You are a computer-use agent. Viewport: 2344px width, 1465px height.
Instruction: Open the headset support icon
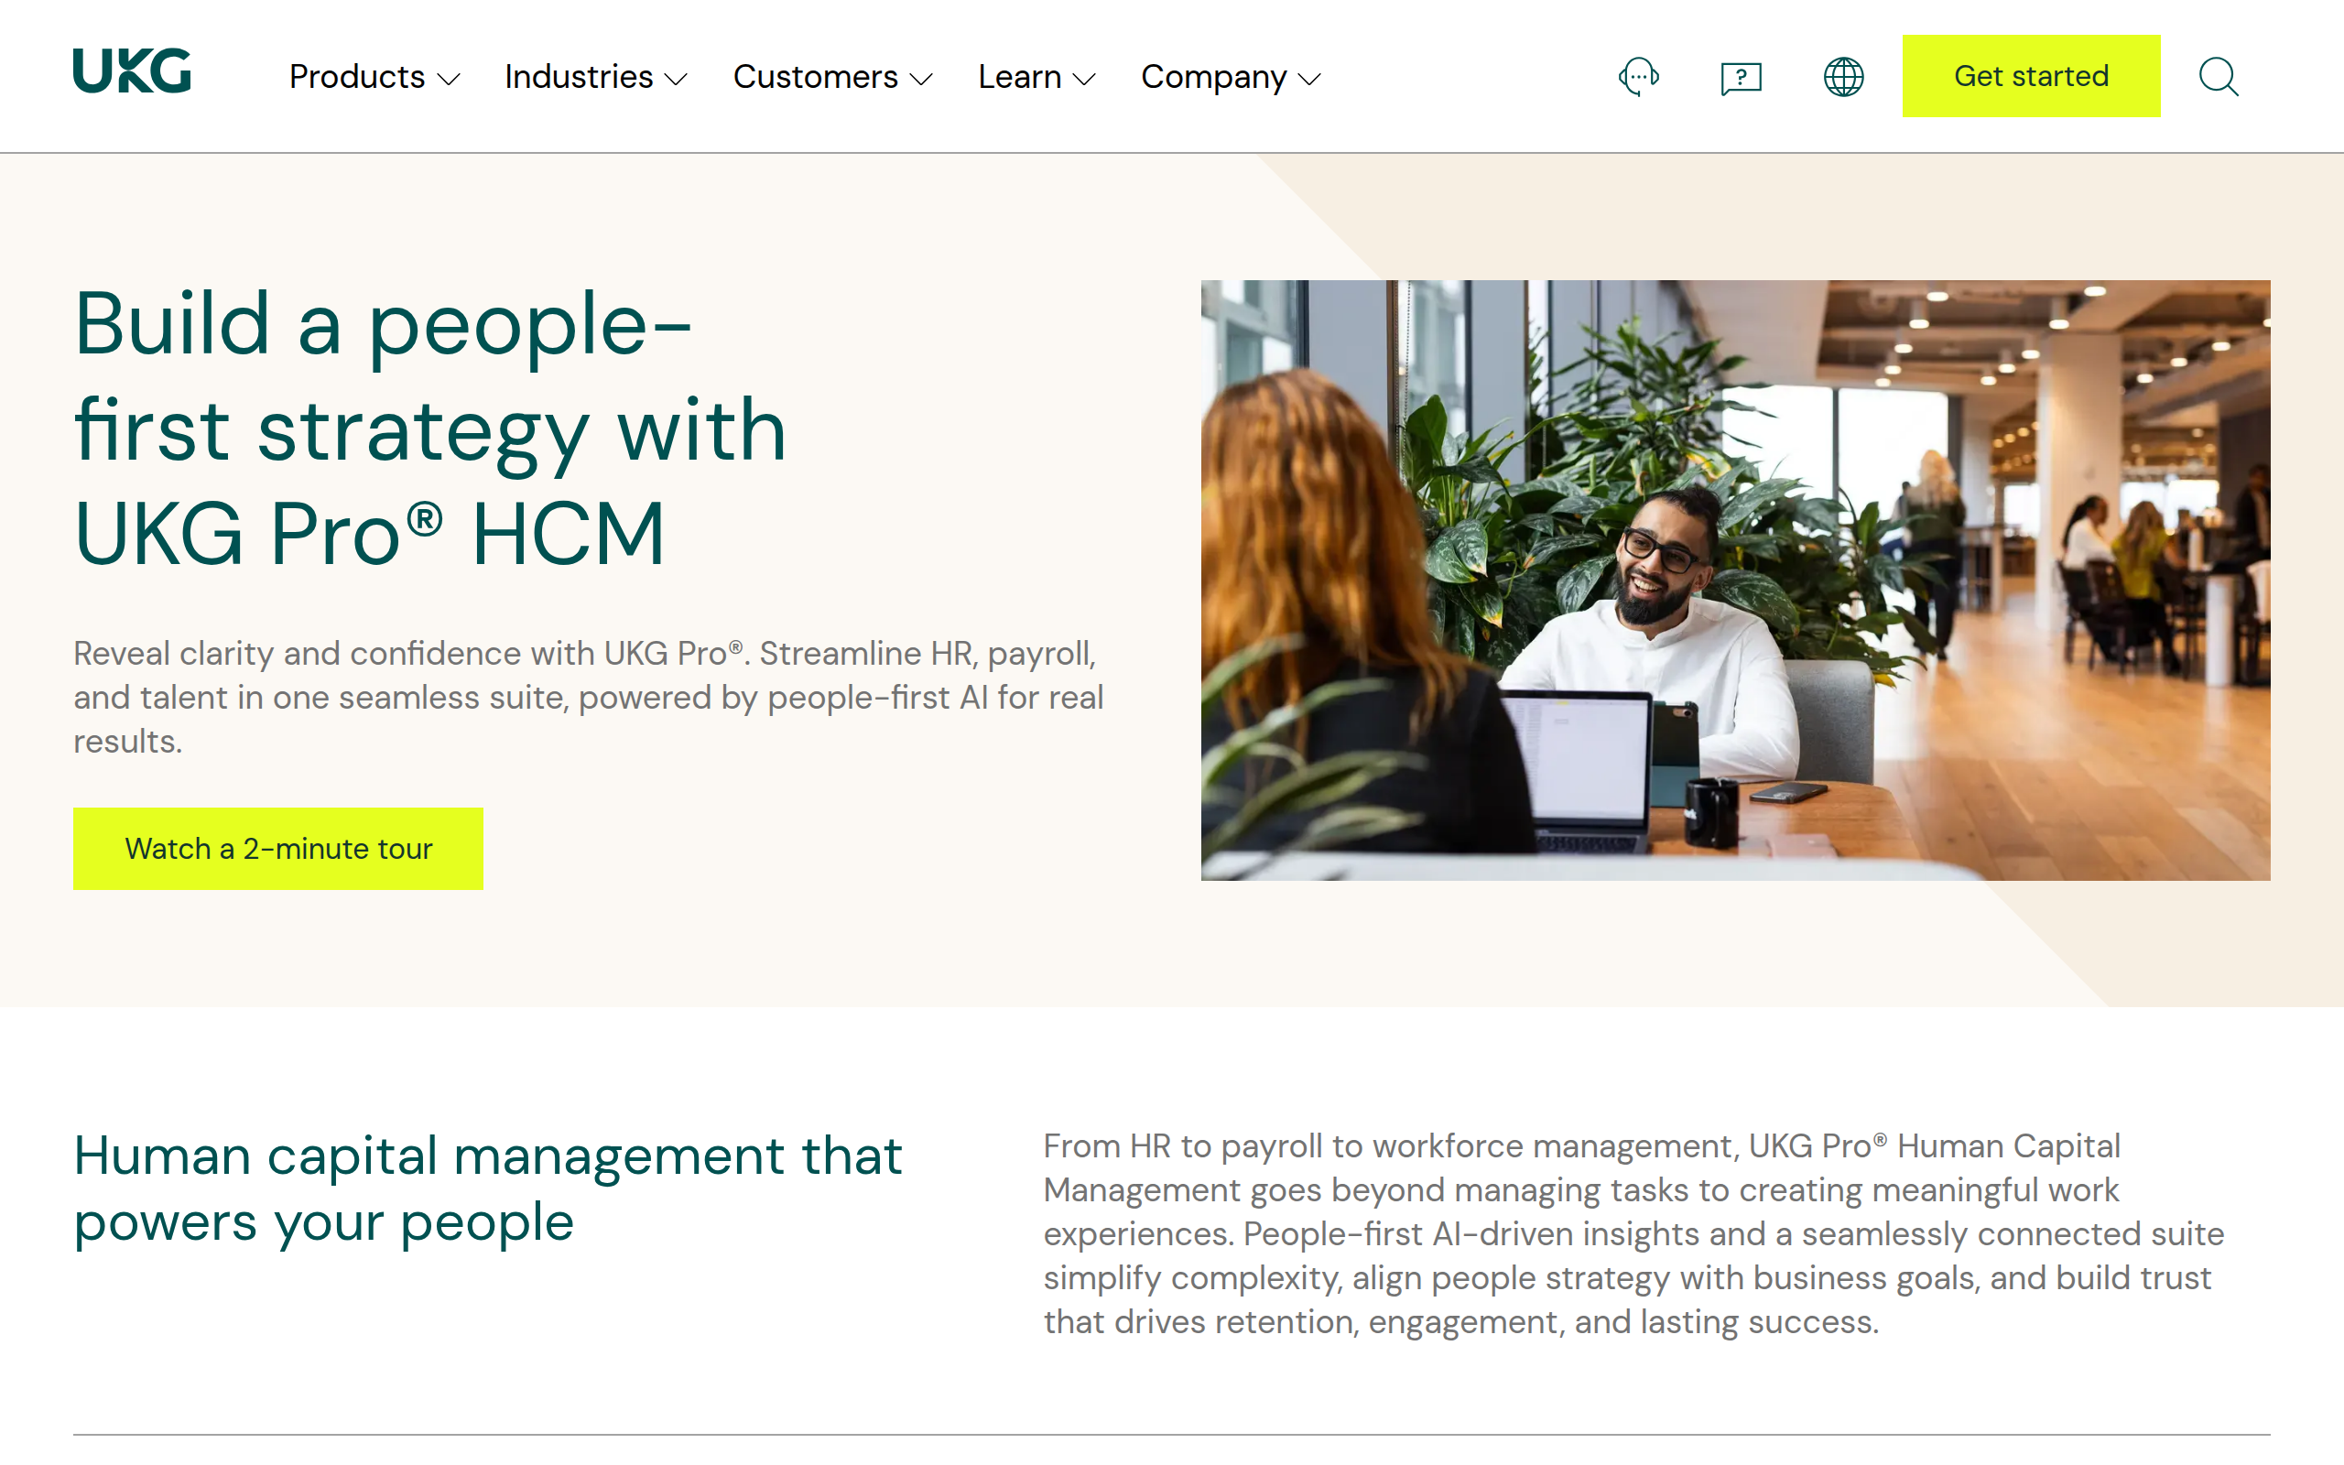(1639, 77)
